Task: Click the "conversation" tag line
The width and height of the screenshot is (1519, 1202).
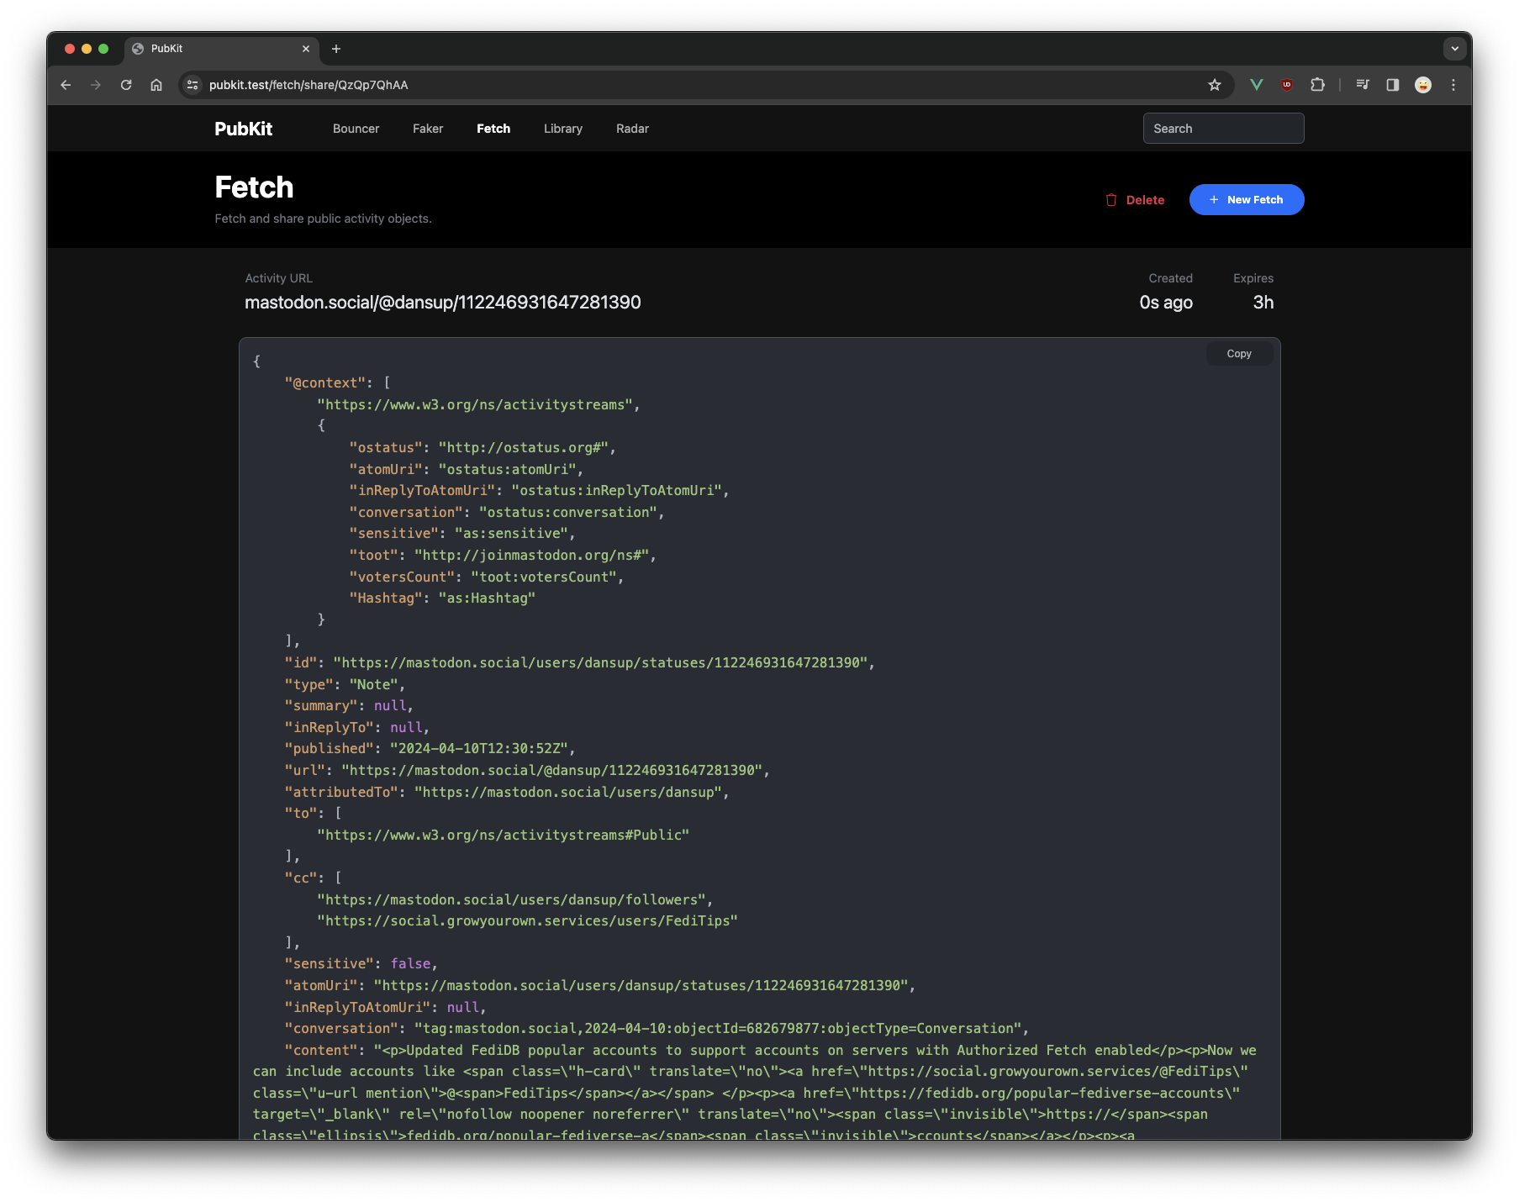Action: click(657, 1028)
